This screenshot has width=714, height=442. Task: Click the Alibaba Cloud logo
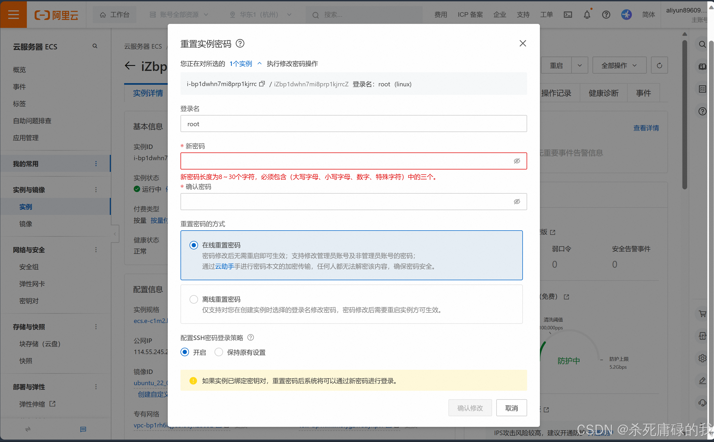pos(56,15)
